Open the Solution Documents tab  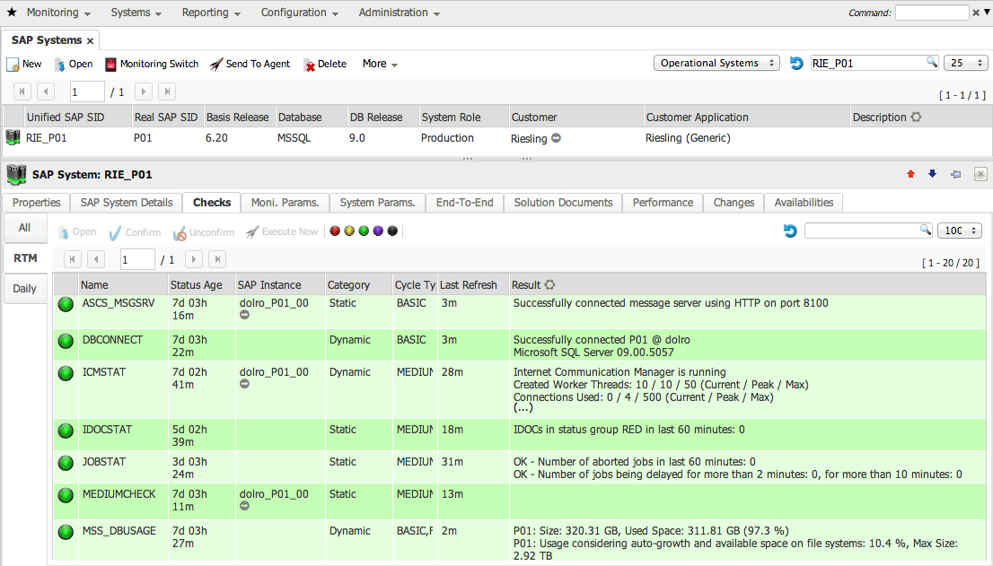click(563, 203)
